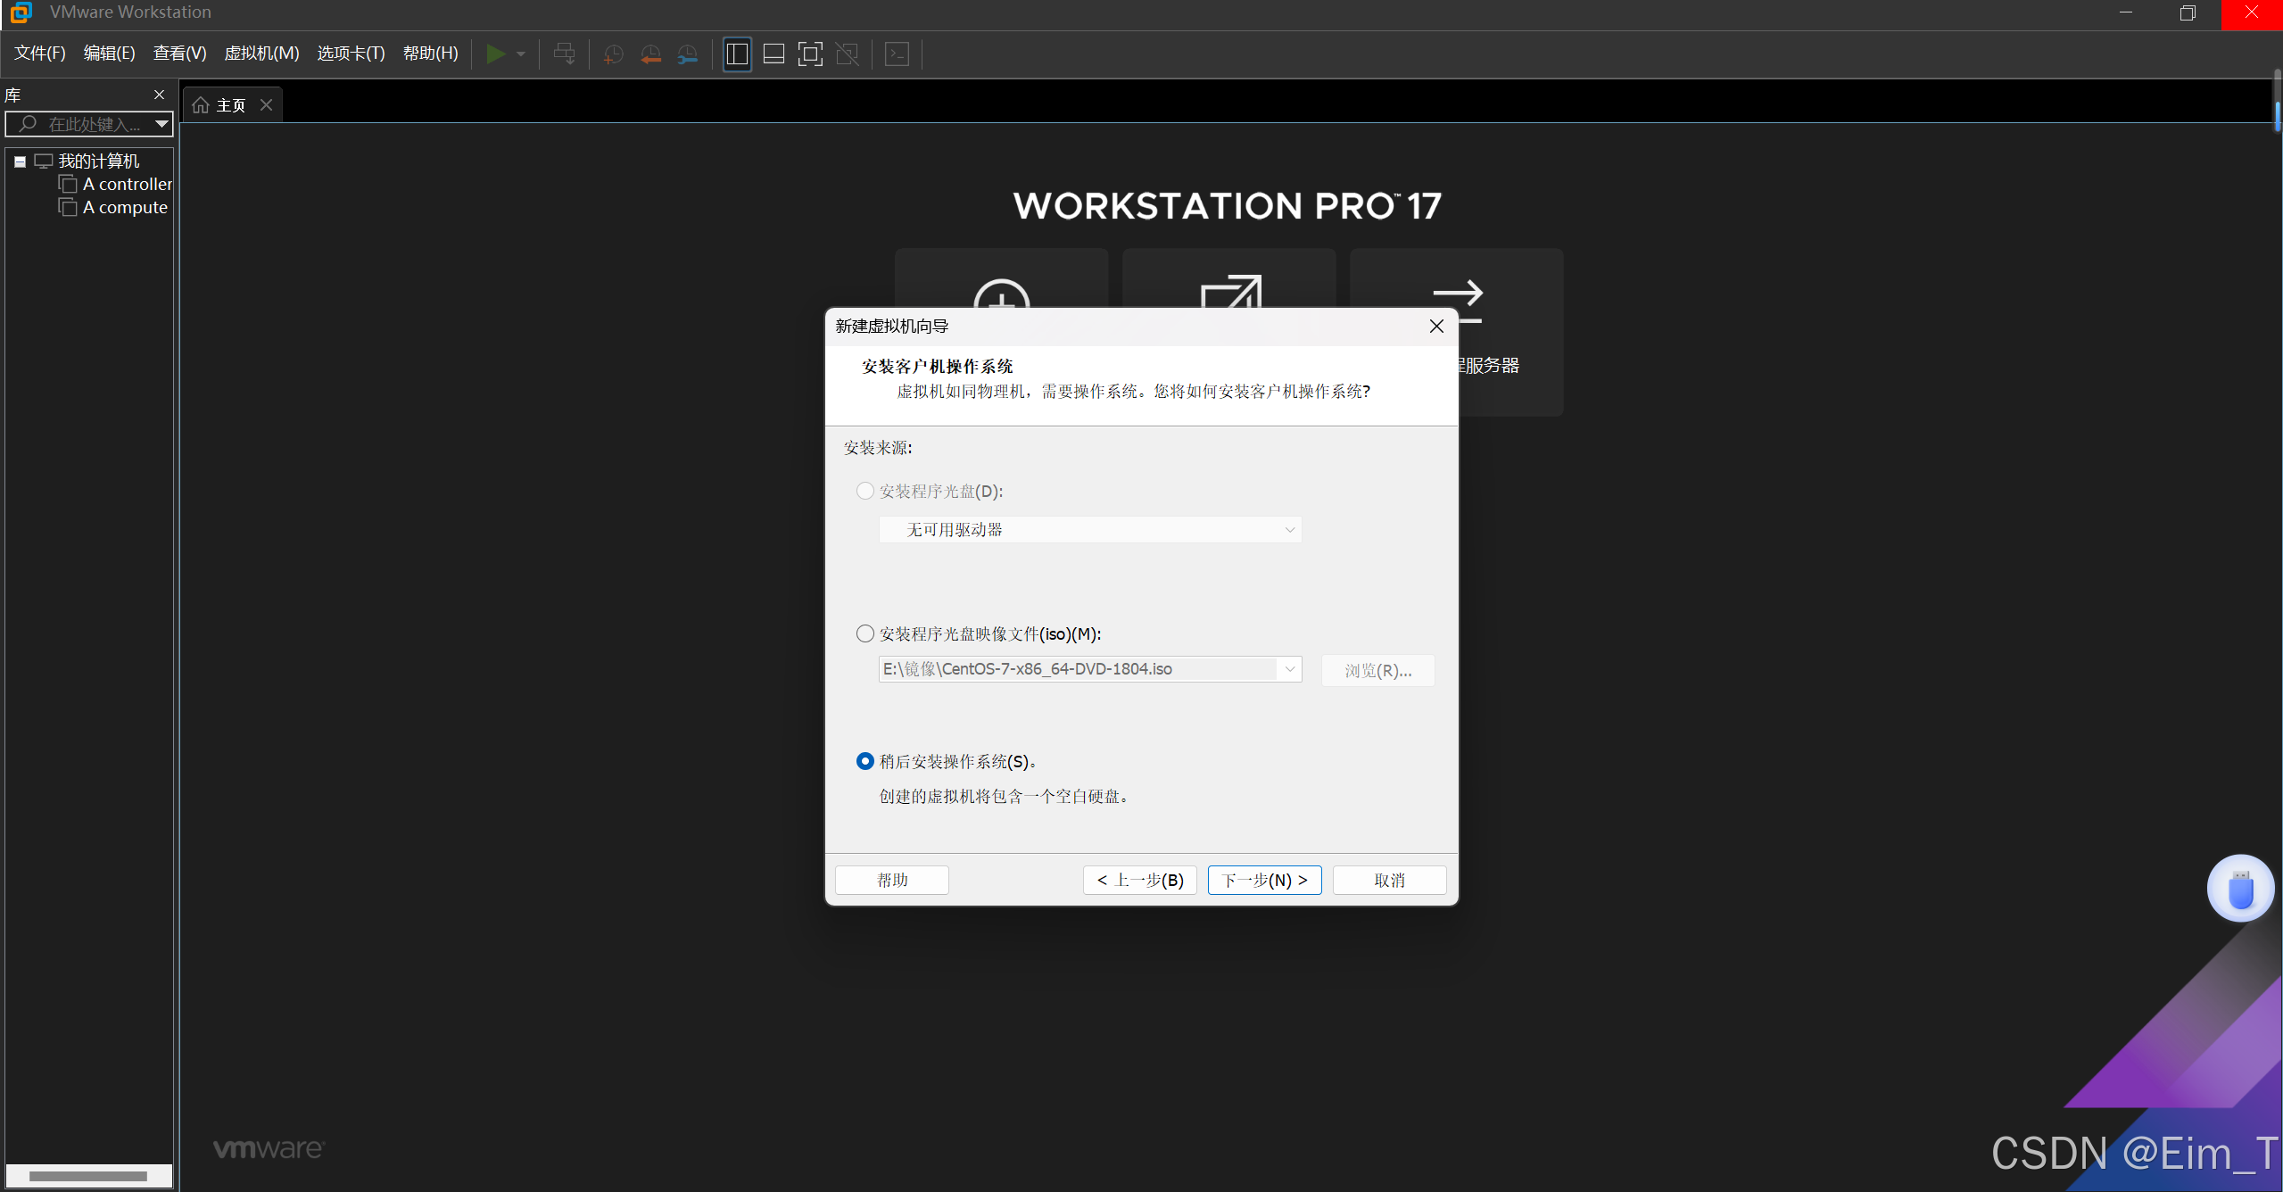The width and height of the screenshot is (2283, 1192).
Task: Open the console view toolbar icon
Action: (x=897, y=54)
